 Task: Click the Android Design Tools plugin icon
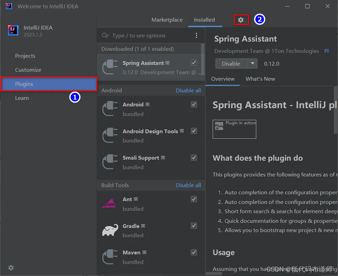coord(110,135)
